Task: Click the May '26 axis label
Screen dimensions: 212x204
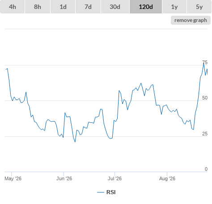Action: (x=13, y=178)
